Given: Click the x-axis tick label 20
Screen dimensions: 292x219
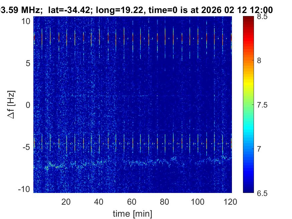Looking at the screenshot, I should coord(66,201).
